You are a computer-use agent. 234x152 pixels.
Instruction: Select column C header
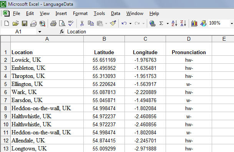coord(145,39)
